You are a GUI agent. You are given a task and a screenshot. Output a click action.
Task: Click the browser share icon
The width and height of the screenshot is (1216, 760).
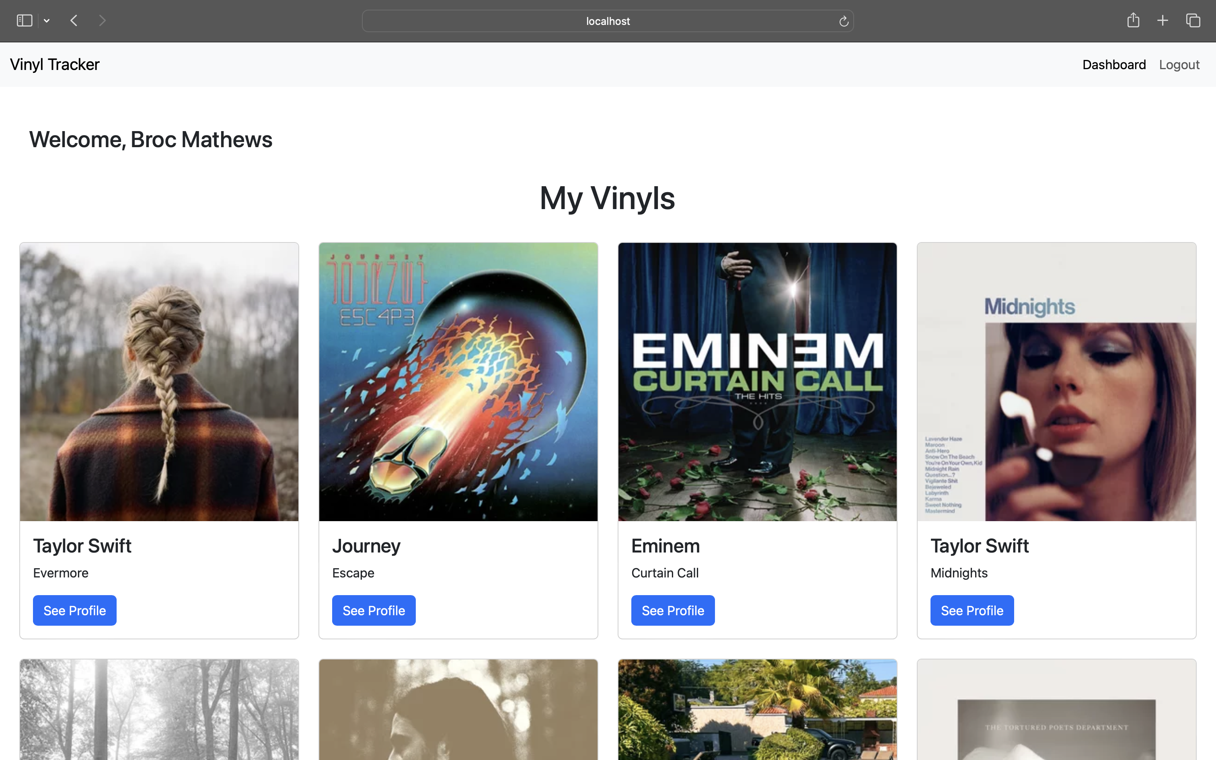pos(1133,20)
